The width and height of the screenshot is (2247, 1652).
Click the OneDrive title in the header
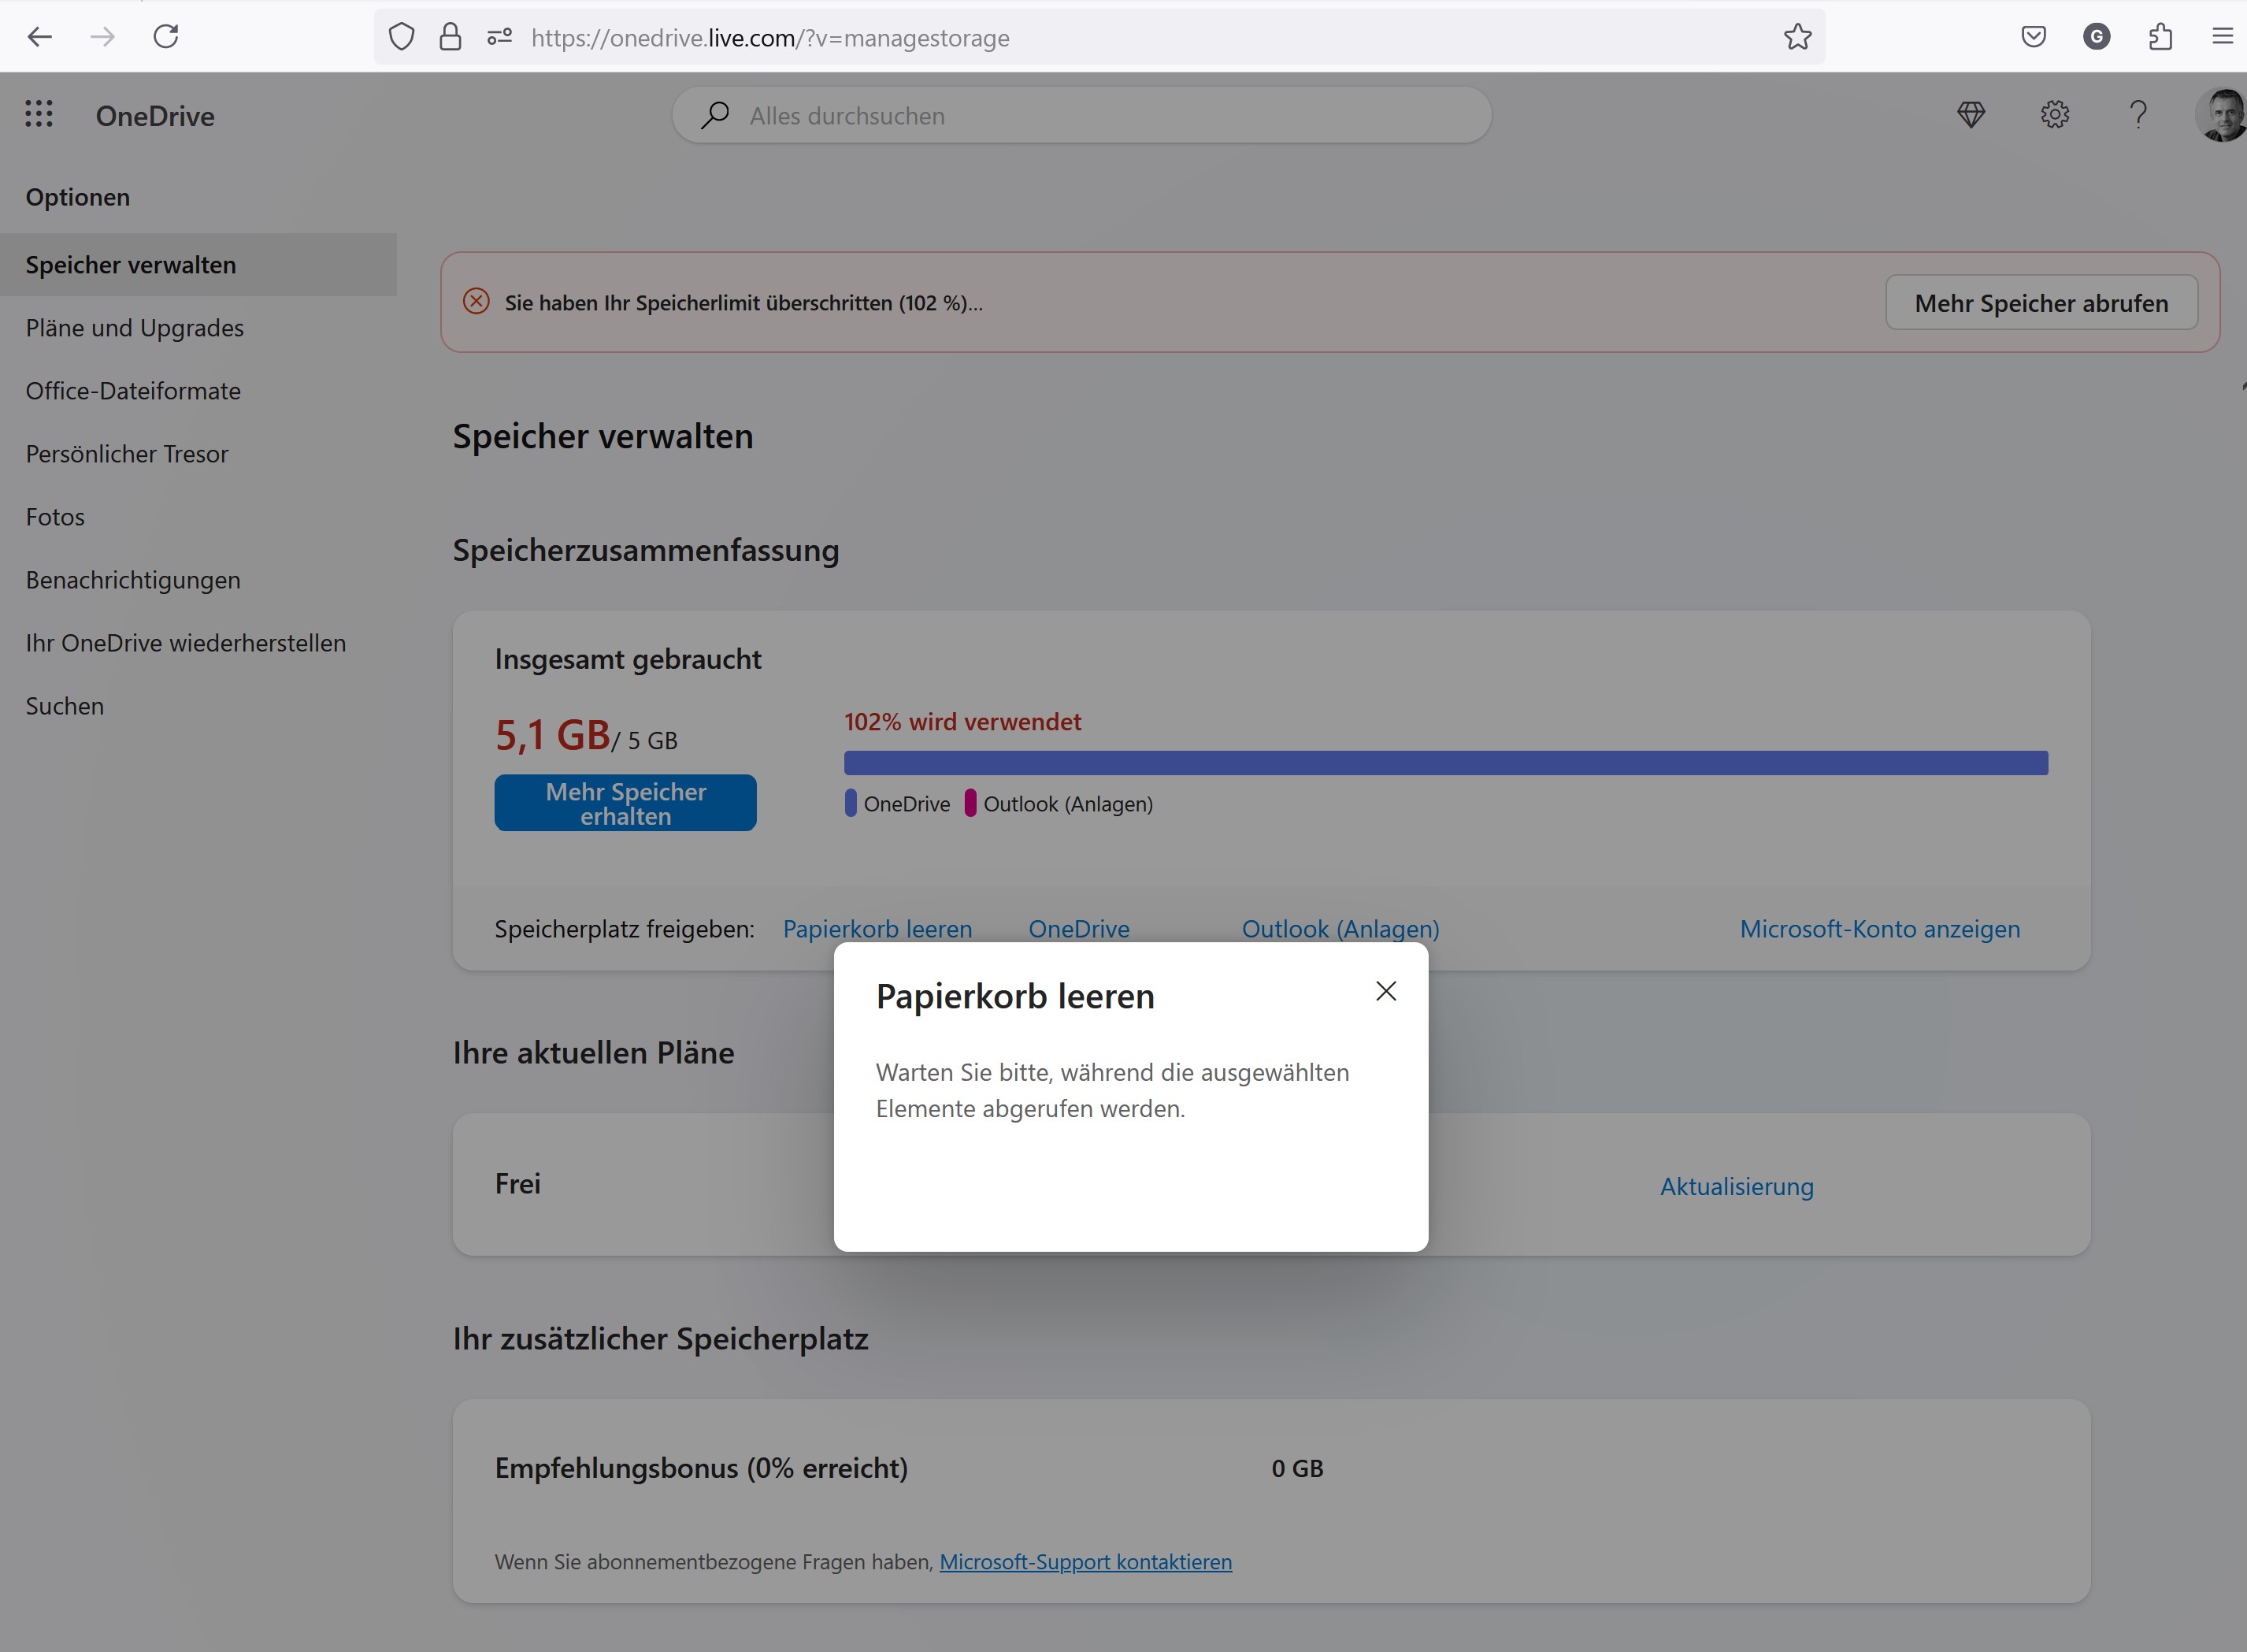click(155, 116)
